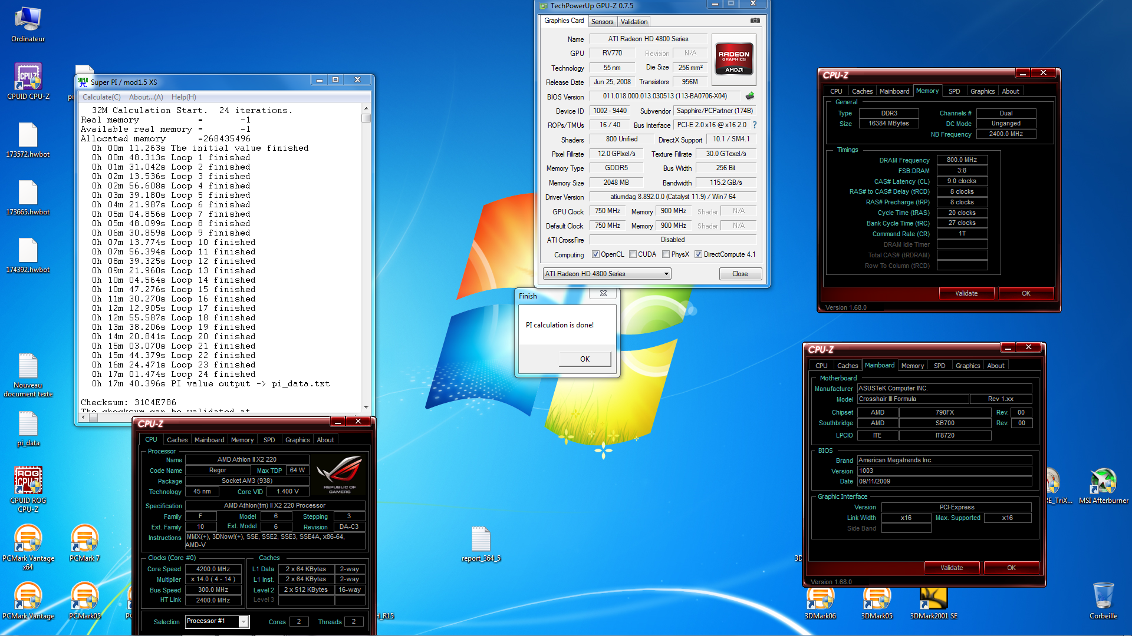Open Mainboard tab in Memory CPU-Z window
This screenshot has height=636, width=1132.
(894, 91)
